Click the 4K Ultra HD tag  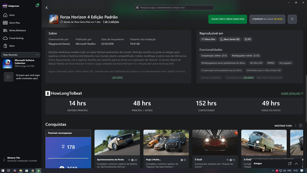[256, 63]
